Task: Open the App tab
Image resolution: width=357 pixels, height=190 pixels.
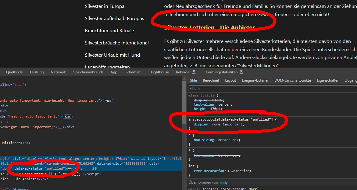Action: 114,72
